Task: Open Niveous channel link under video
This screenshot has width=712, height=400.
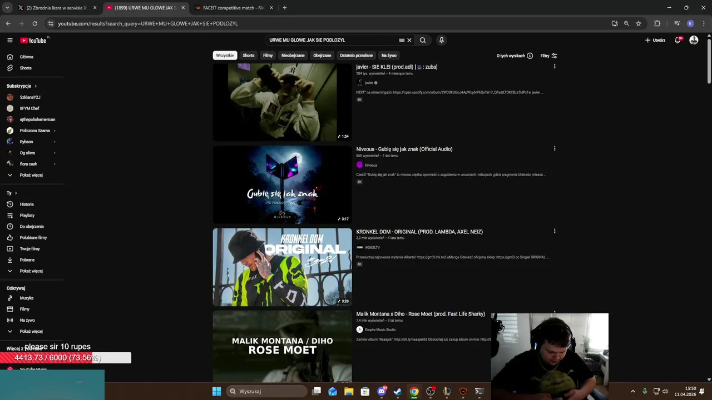Action: tap(371, 165)
